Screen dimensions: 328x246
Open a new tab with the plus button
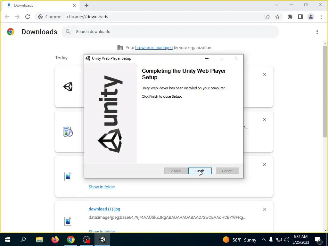[86, 6]
